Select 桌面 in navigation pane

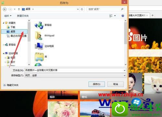coord(14,31)
